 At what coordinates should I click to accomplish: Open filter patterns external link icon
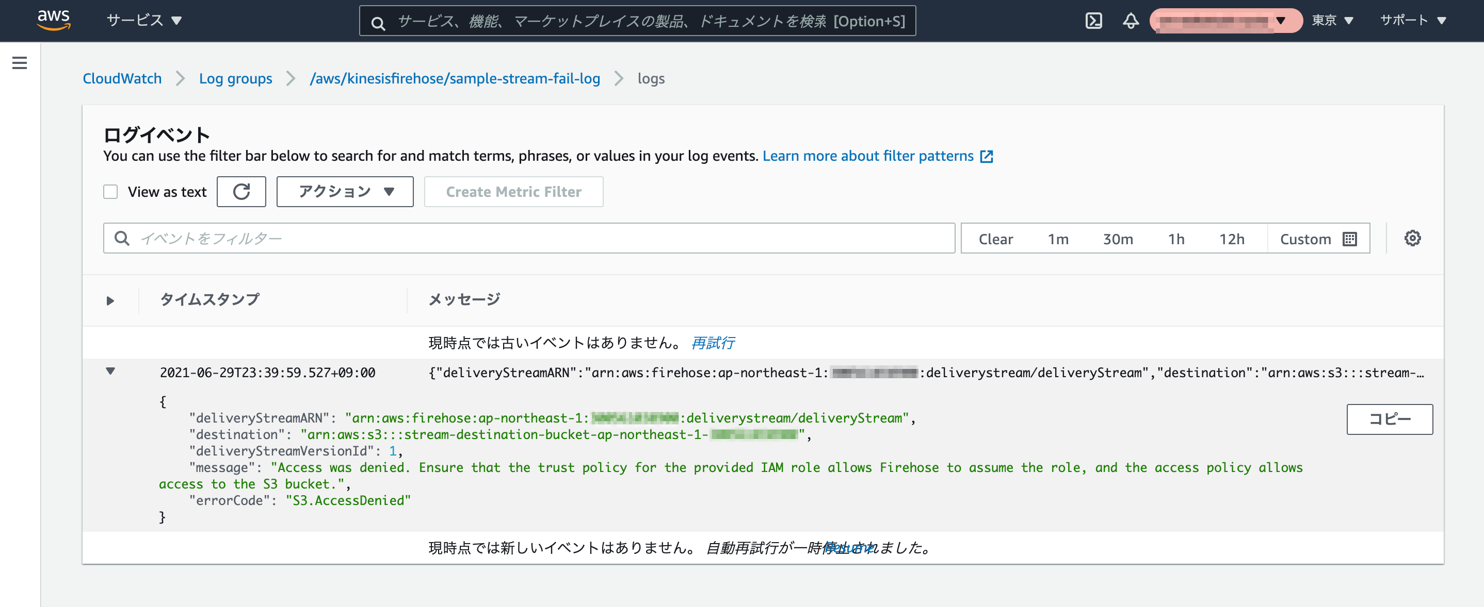point(986,157)
